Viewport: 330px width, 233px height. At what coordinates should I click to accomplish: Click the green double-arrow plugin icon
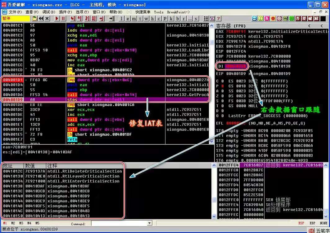point(260,19)
